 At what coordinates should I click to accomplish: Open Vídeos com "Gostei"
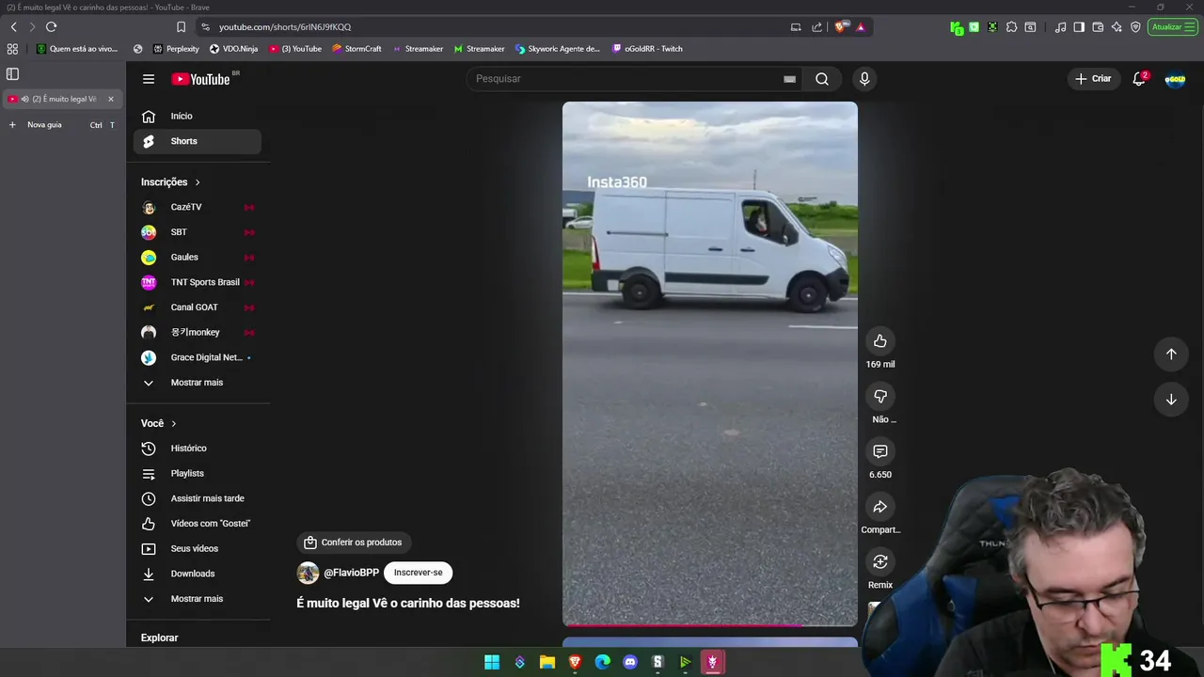tap(197, 524)
